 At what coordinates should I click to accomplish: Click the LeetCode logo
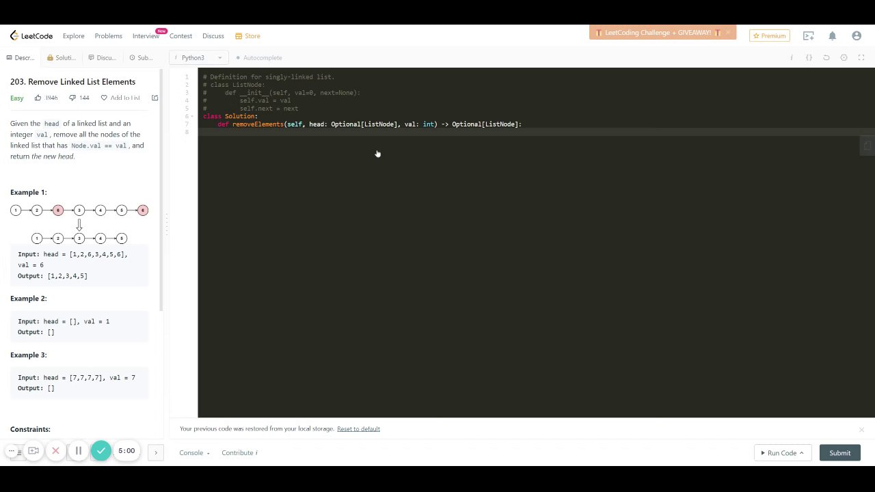point(33,36)
